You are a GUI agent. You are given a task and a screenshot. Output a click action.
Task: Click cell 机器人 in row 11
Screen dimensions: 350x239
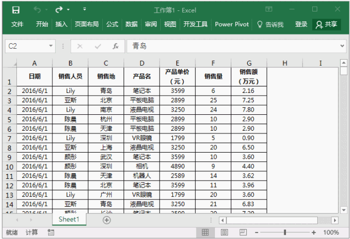pos(142,176)
